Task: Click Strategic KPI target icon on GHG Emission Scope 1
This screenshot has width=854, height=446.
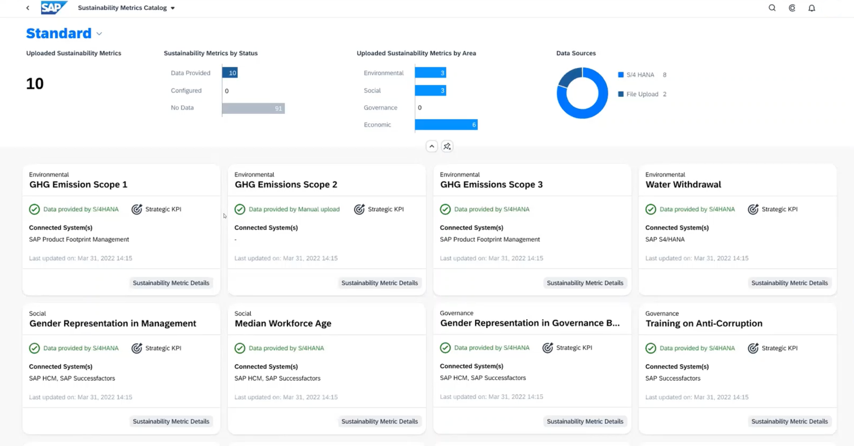Action: 137,209
